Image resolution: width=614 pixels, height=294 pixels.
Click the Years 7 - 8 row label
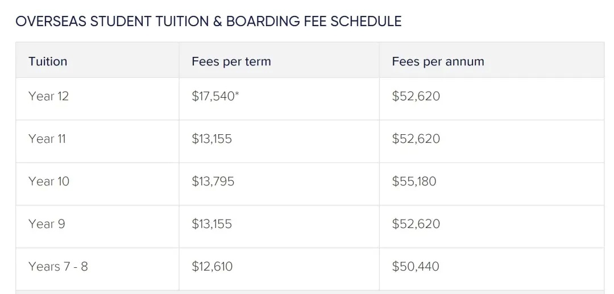(58, 267)
